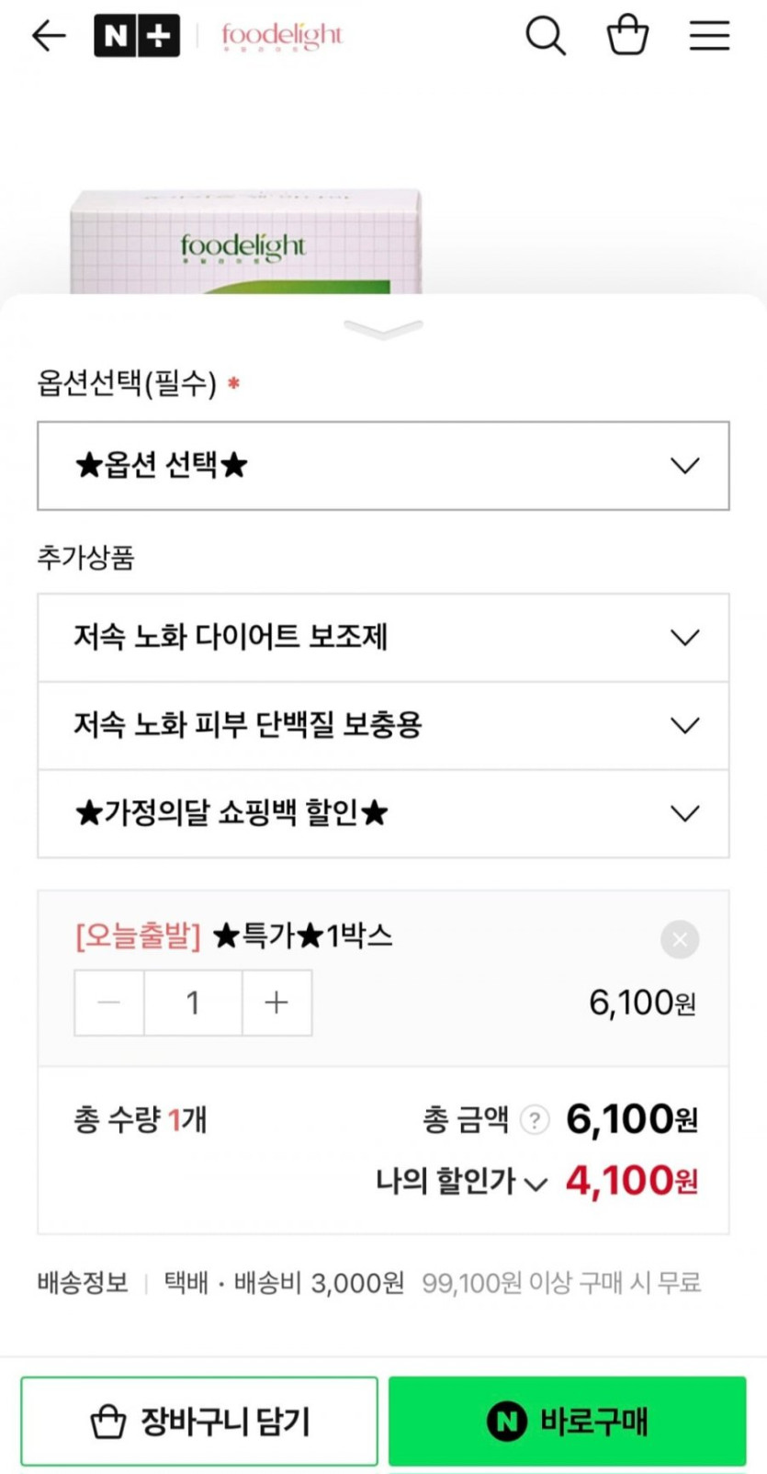The width and height of the screenshot is (767, 1474).
Task: Increase quantity with the plus button
Action: coord(276,1003)
